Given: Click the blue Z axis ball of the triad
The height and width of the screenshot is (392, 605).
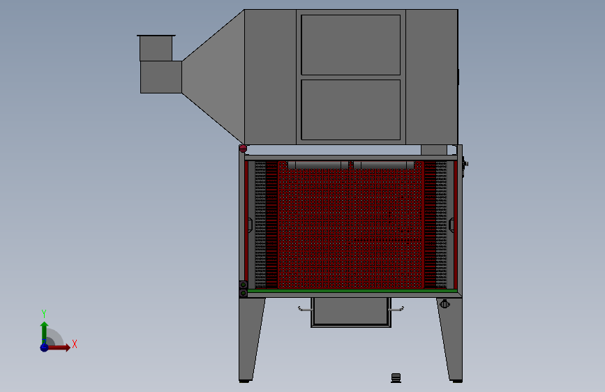Looking at the screenshot, I should [45, 347].
